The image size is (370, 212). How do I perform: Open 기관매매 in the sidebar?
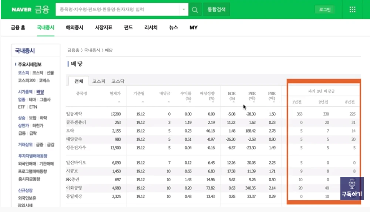pos(47,164)
